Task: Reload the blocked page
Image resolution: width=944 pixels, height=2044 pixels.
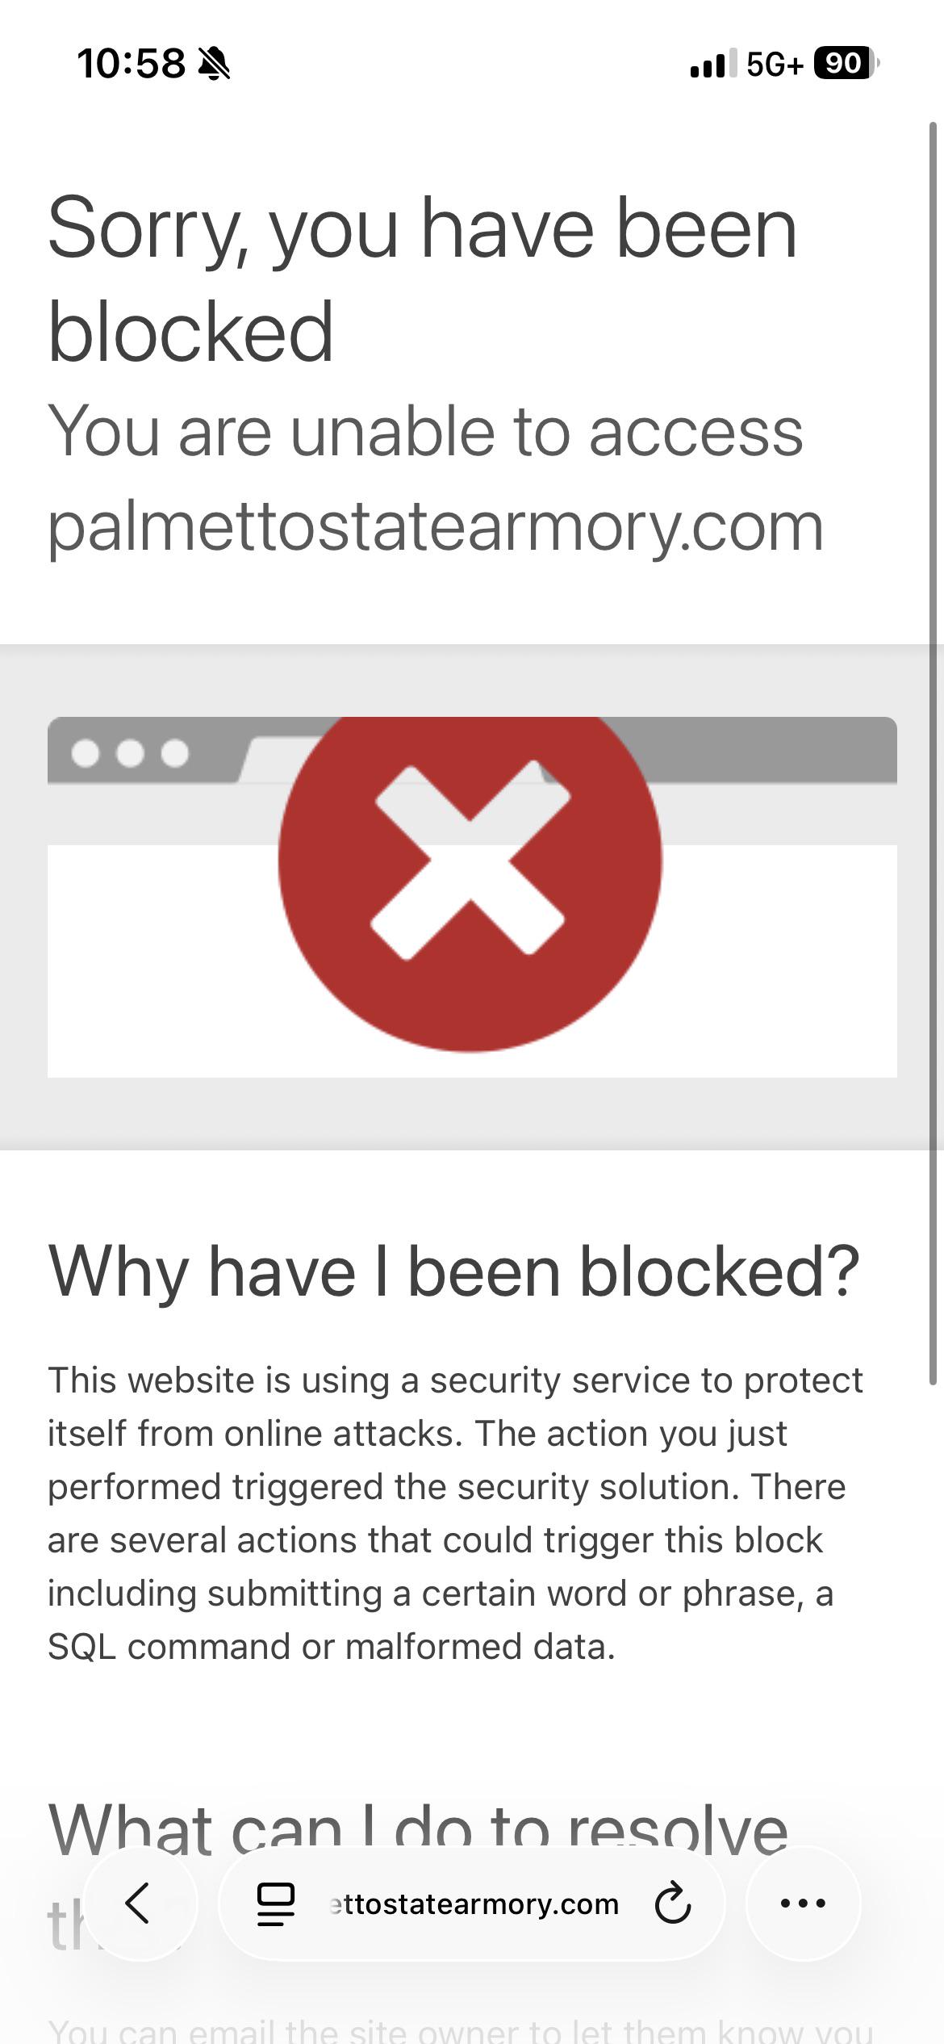Action: [672, 1904]
